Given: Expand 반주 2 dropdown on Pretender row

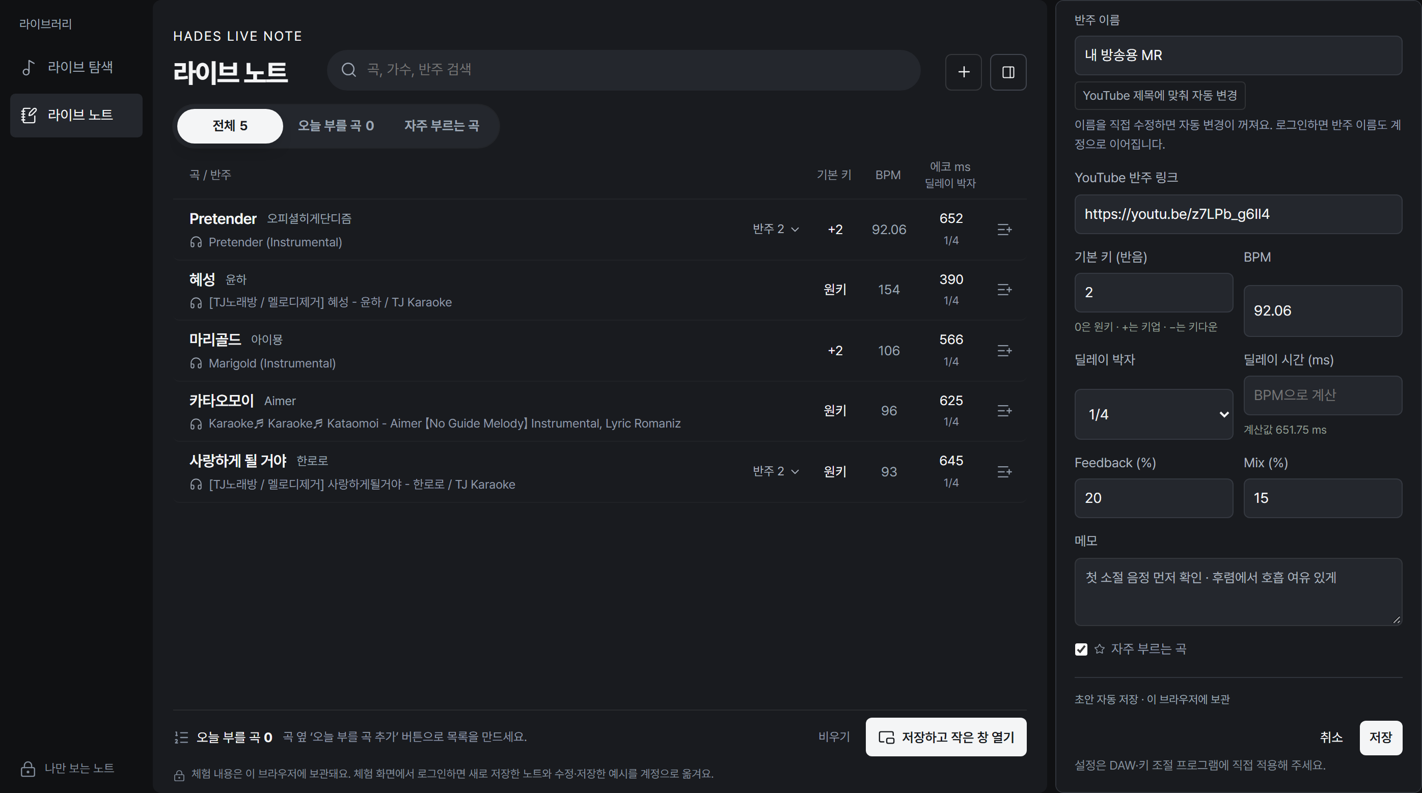Looking at the screenshot, I should 776,229.
